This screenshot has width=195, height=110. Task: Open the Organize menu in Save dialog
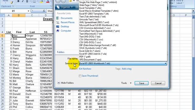coord(66,7)
